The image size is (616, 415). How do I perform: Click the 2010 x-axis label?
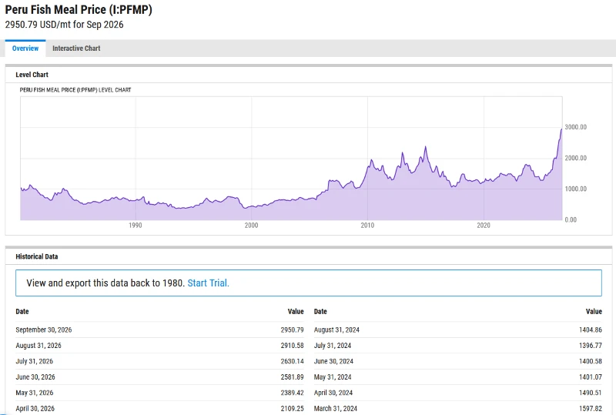(367, 225)
